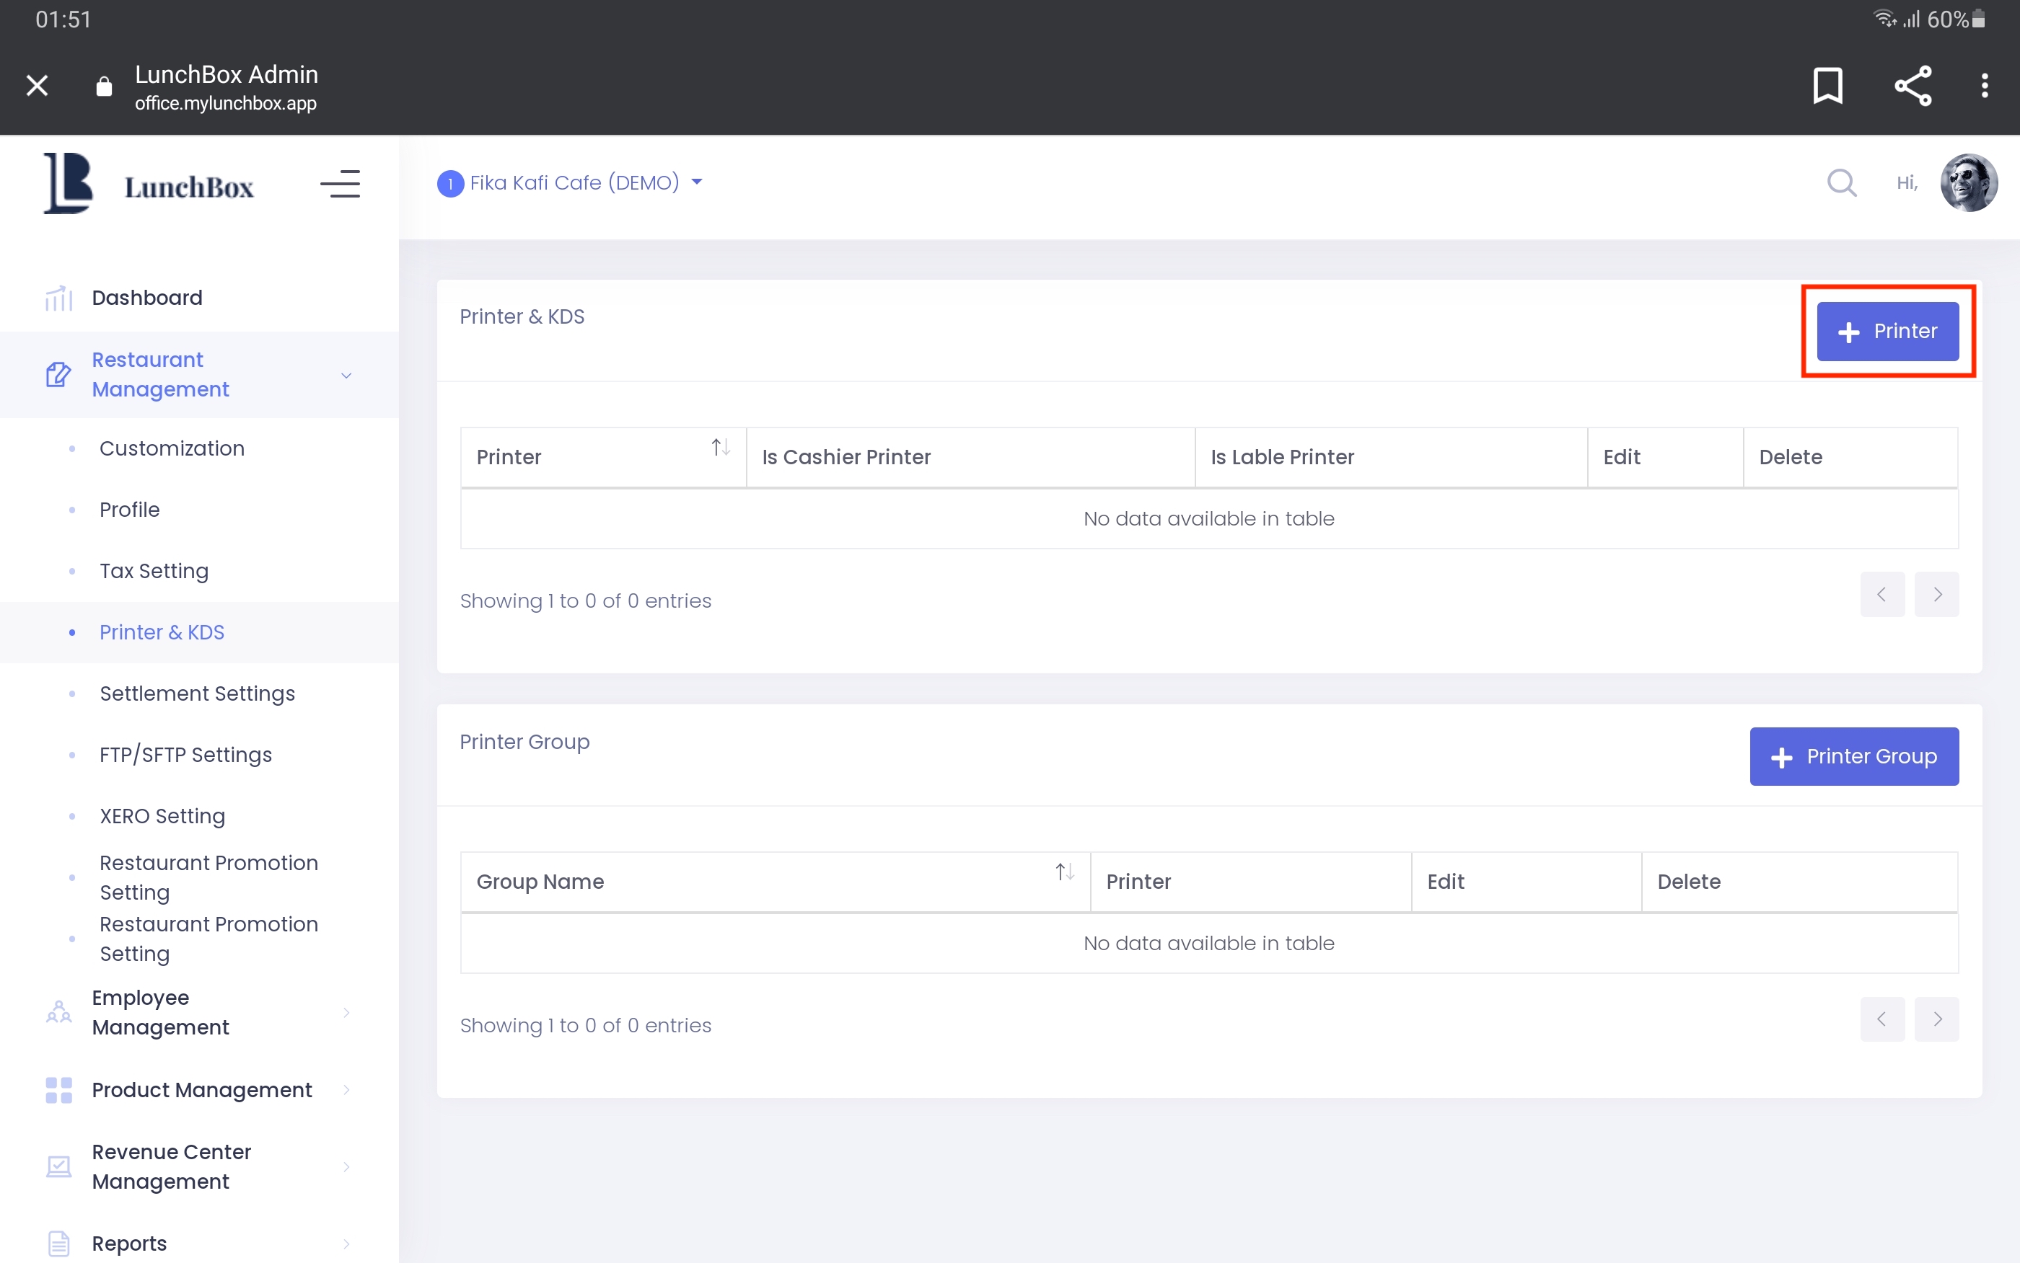Select the Tax Setting submenu item

154,570
